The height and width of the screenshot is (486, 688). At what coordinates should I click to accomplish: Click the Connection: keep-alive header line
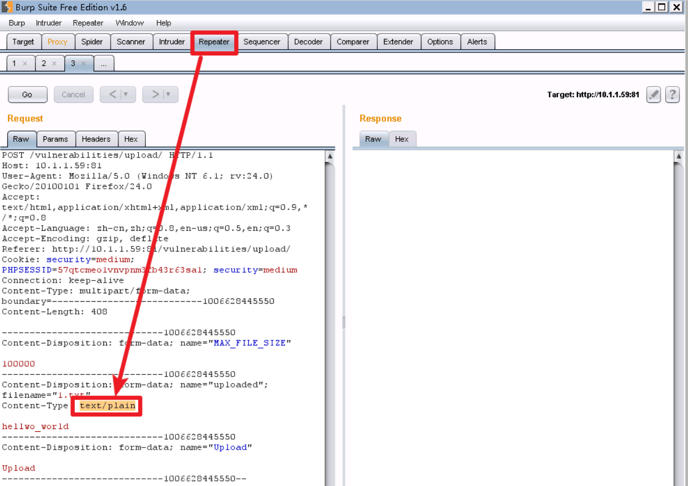coord(63,280)
